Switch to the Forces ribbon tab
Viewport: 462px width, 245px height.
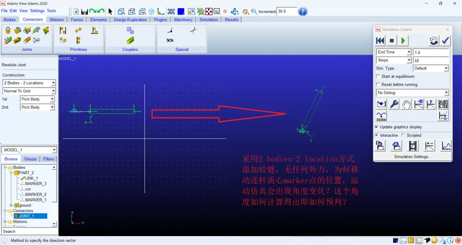tap(77, 20)
